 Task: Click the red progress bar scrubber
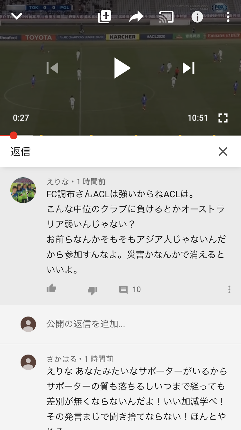[x=13, y=135]
